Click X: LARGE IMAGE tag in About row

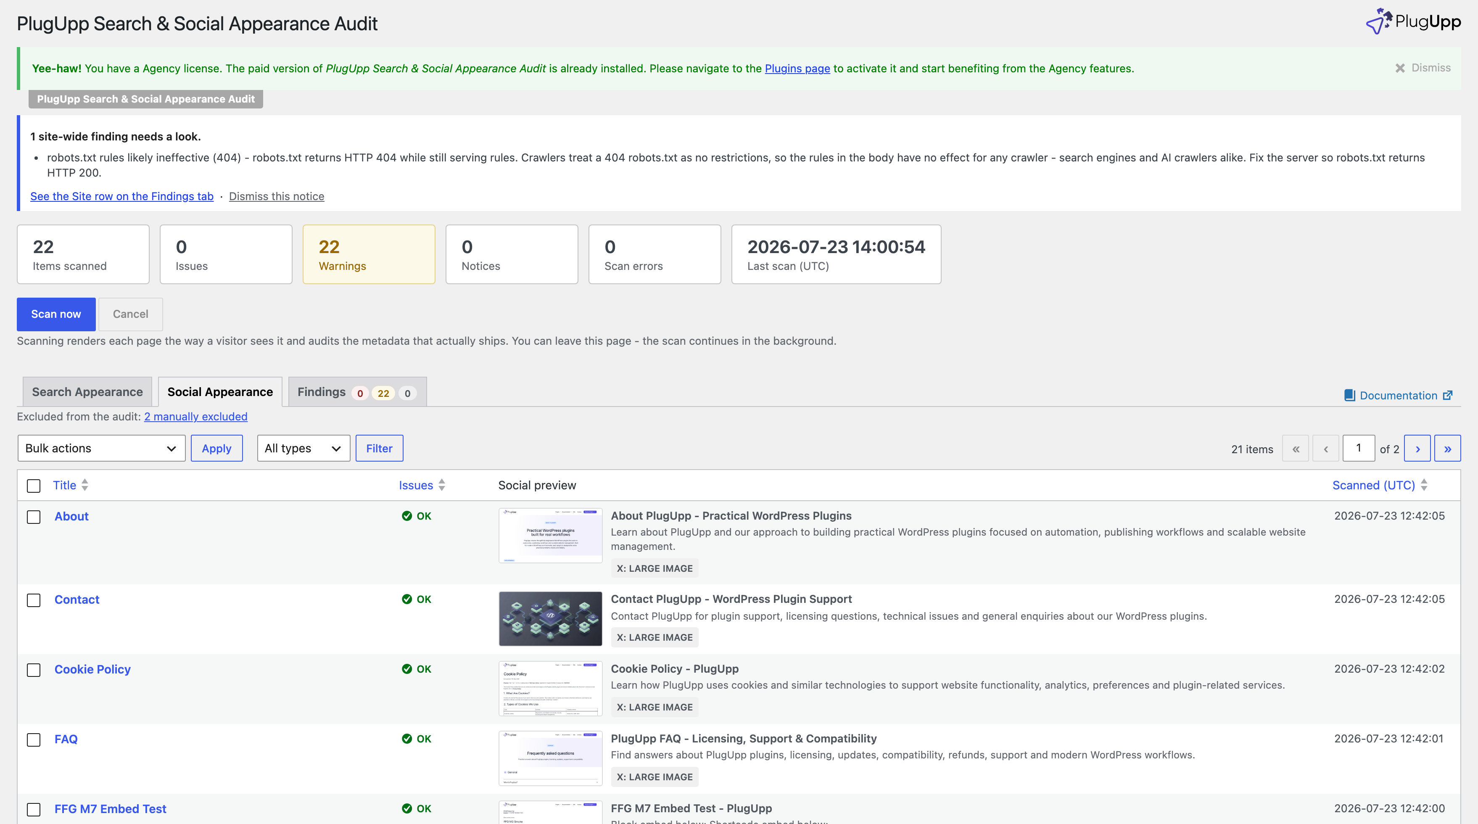point(655,569)
